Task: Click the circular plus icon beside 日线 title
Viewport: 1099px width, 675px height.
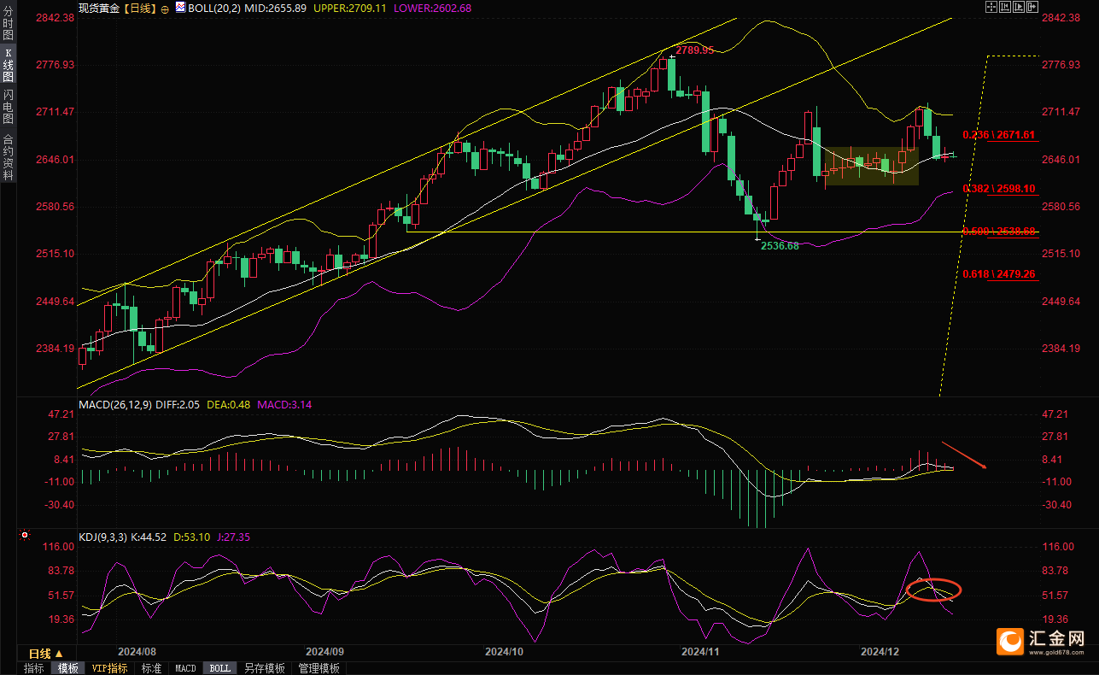Action: [x=165, y=9]
